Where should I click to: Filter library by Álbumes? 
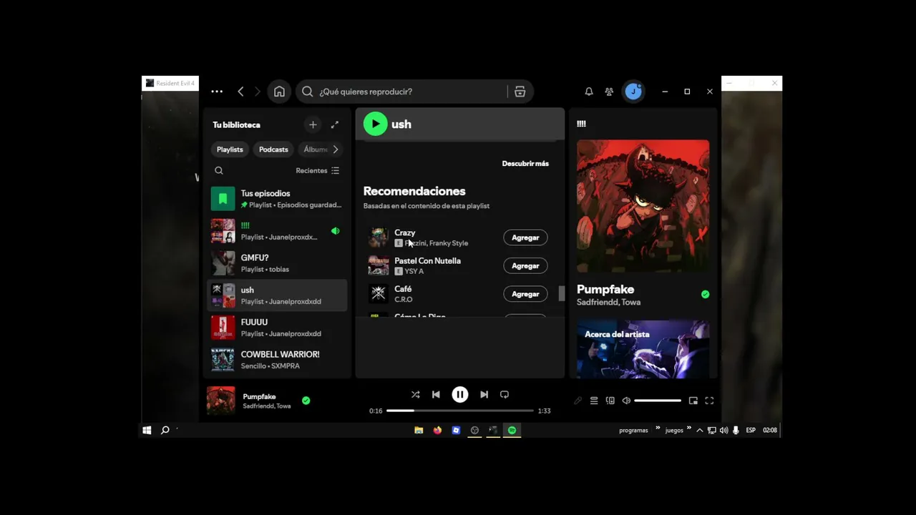tap(315, 149)
